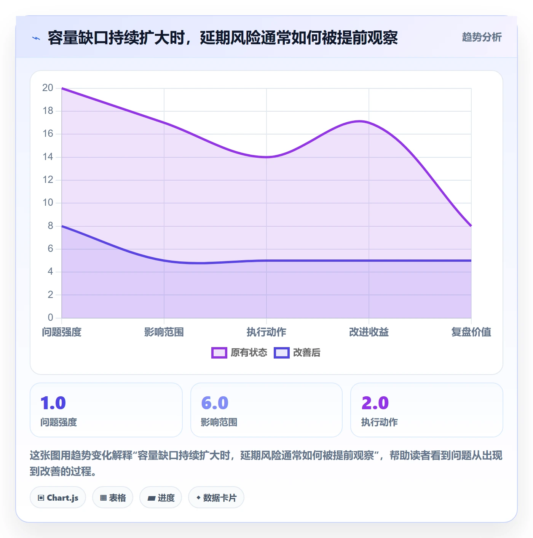Image resolution: width=533 pixels, height=538 pixels.
Task: Click the 原有状态 peak at 改进收益
Action: click(x=369, y=123)
